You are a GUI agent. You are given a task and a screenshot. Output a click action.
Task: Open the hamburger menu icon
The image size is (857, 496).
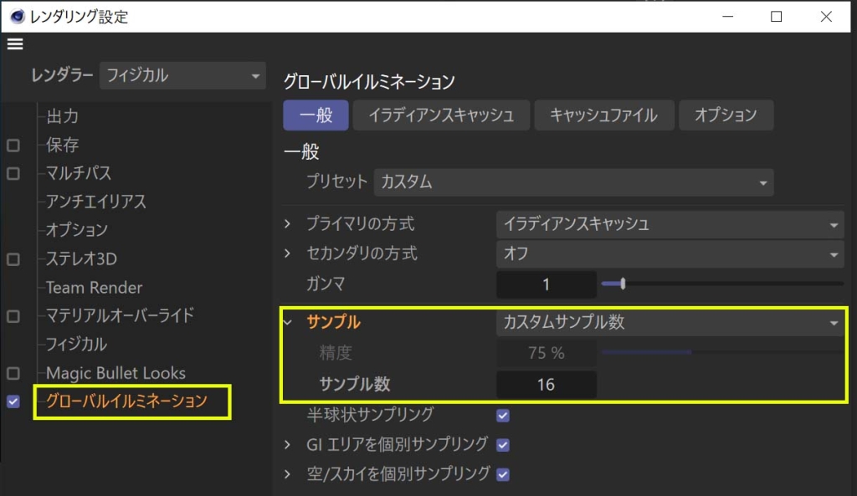click(15, 44)
